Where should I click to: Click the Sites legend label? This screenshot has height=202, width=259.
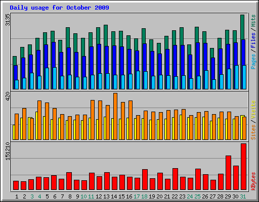[253, 132]
